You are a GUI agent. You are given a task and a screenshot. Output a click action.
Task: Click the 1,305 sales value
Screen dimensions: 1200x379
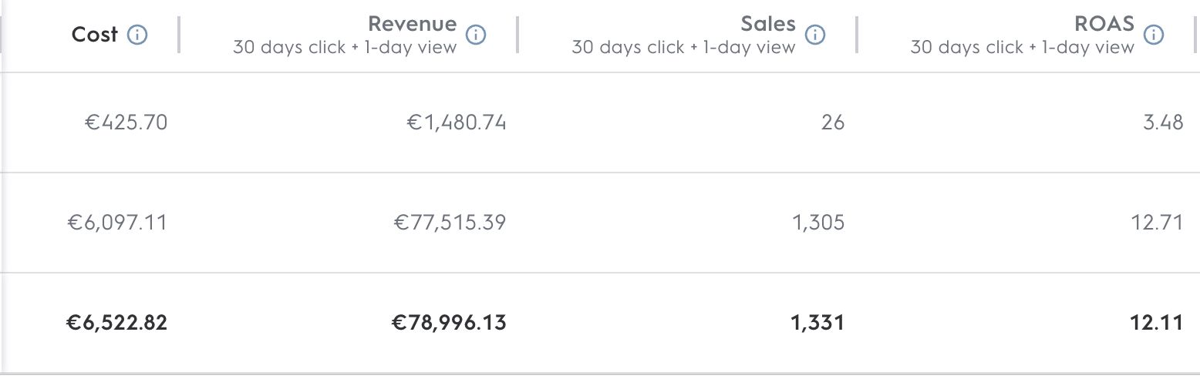pos(818,223)
